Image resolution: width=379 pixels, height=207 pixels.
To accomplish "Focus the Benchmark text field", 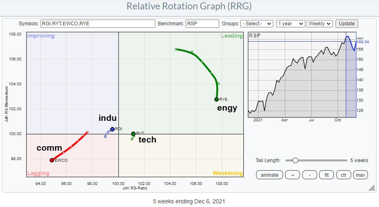I will click(202, 24).
